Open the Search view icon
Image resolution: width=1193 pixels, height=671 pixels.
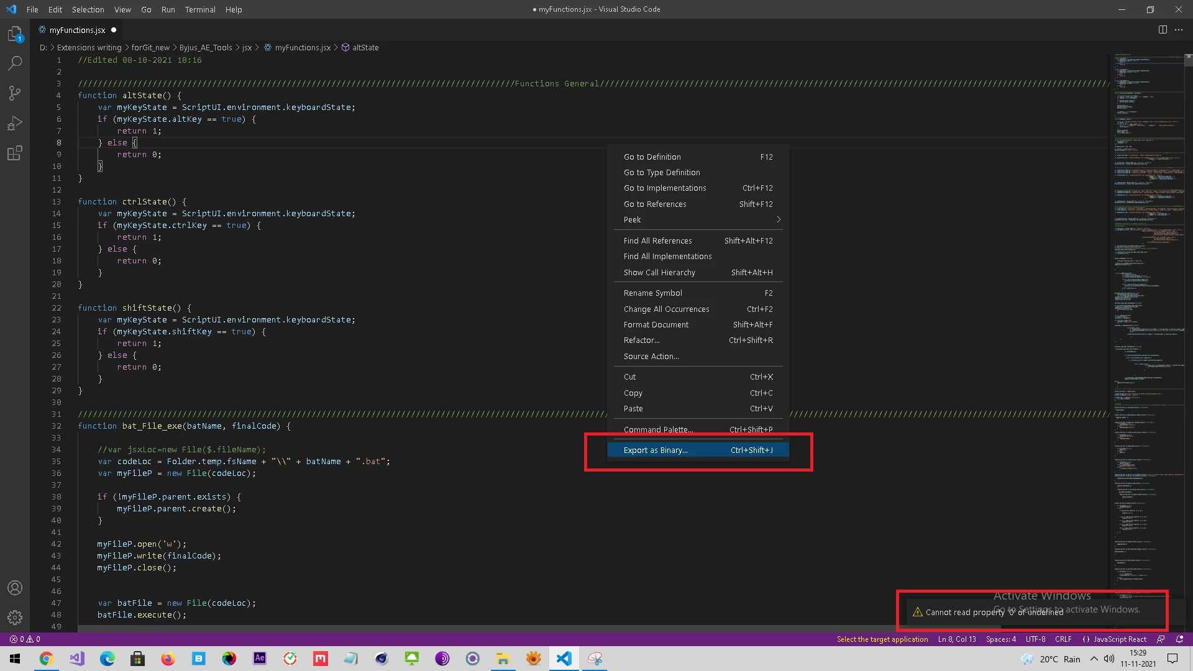click(15, 63)
